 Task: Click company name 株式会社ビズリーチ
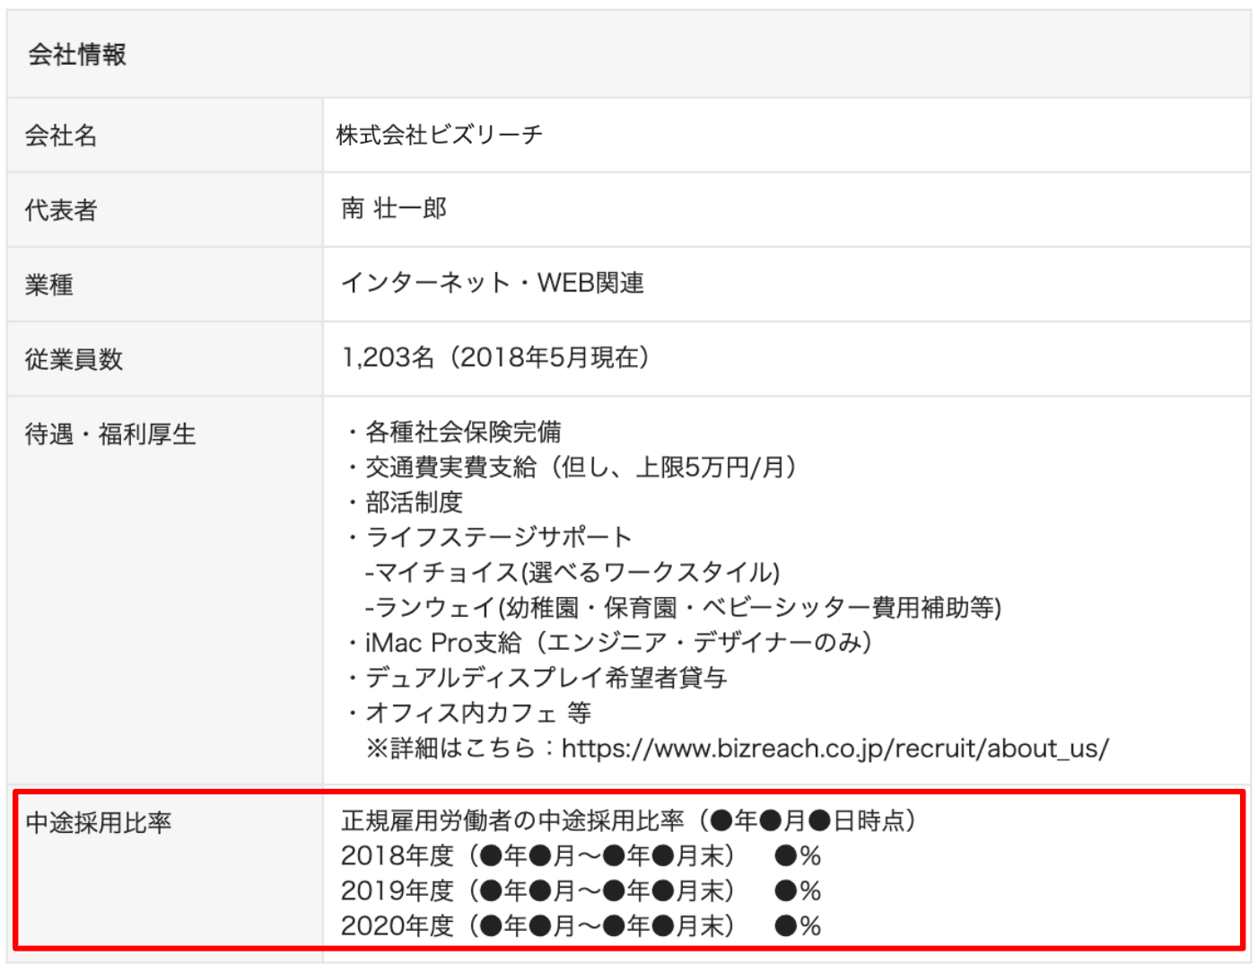(440, 135)
